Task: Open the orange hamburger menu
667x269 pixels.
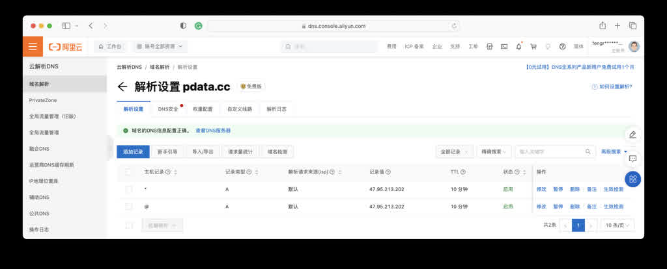Action: 33,47
